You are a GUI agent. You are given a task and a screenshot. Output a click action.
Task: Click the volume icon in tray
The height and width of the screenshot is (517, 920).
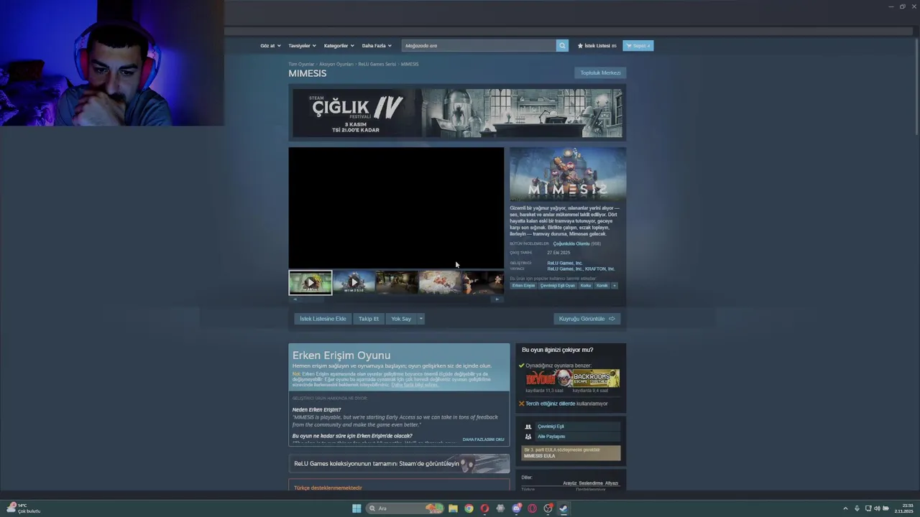(877, 508)
